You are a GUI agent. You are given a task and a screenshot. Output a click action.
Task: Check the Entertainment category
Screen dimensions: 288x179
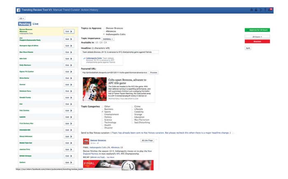click(102, 114)
